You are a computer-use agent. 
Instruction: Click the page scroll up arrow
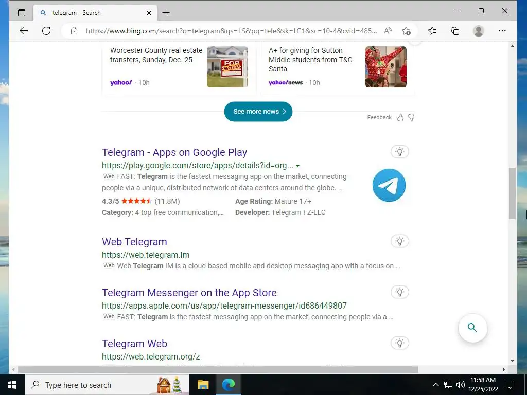click(512, 46)
